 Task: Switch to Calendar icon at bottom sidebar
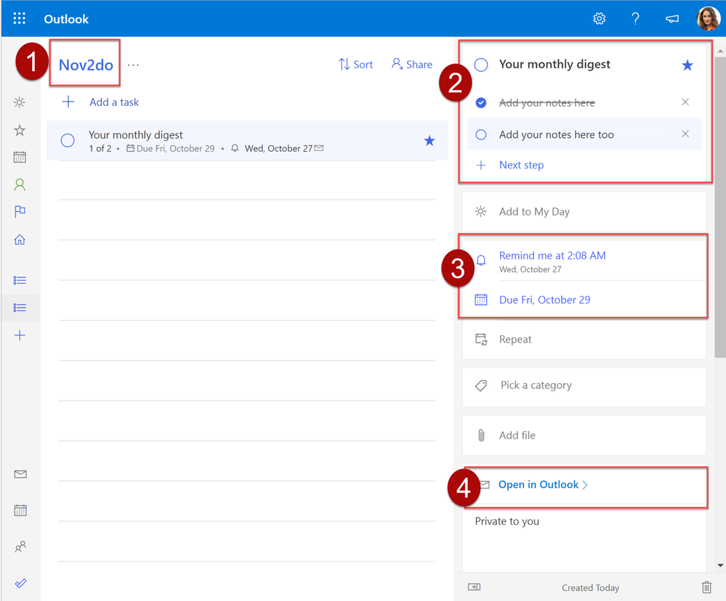20,510
